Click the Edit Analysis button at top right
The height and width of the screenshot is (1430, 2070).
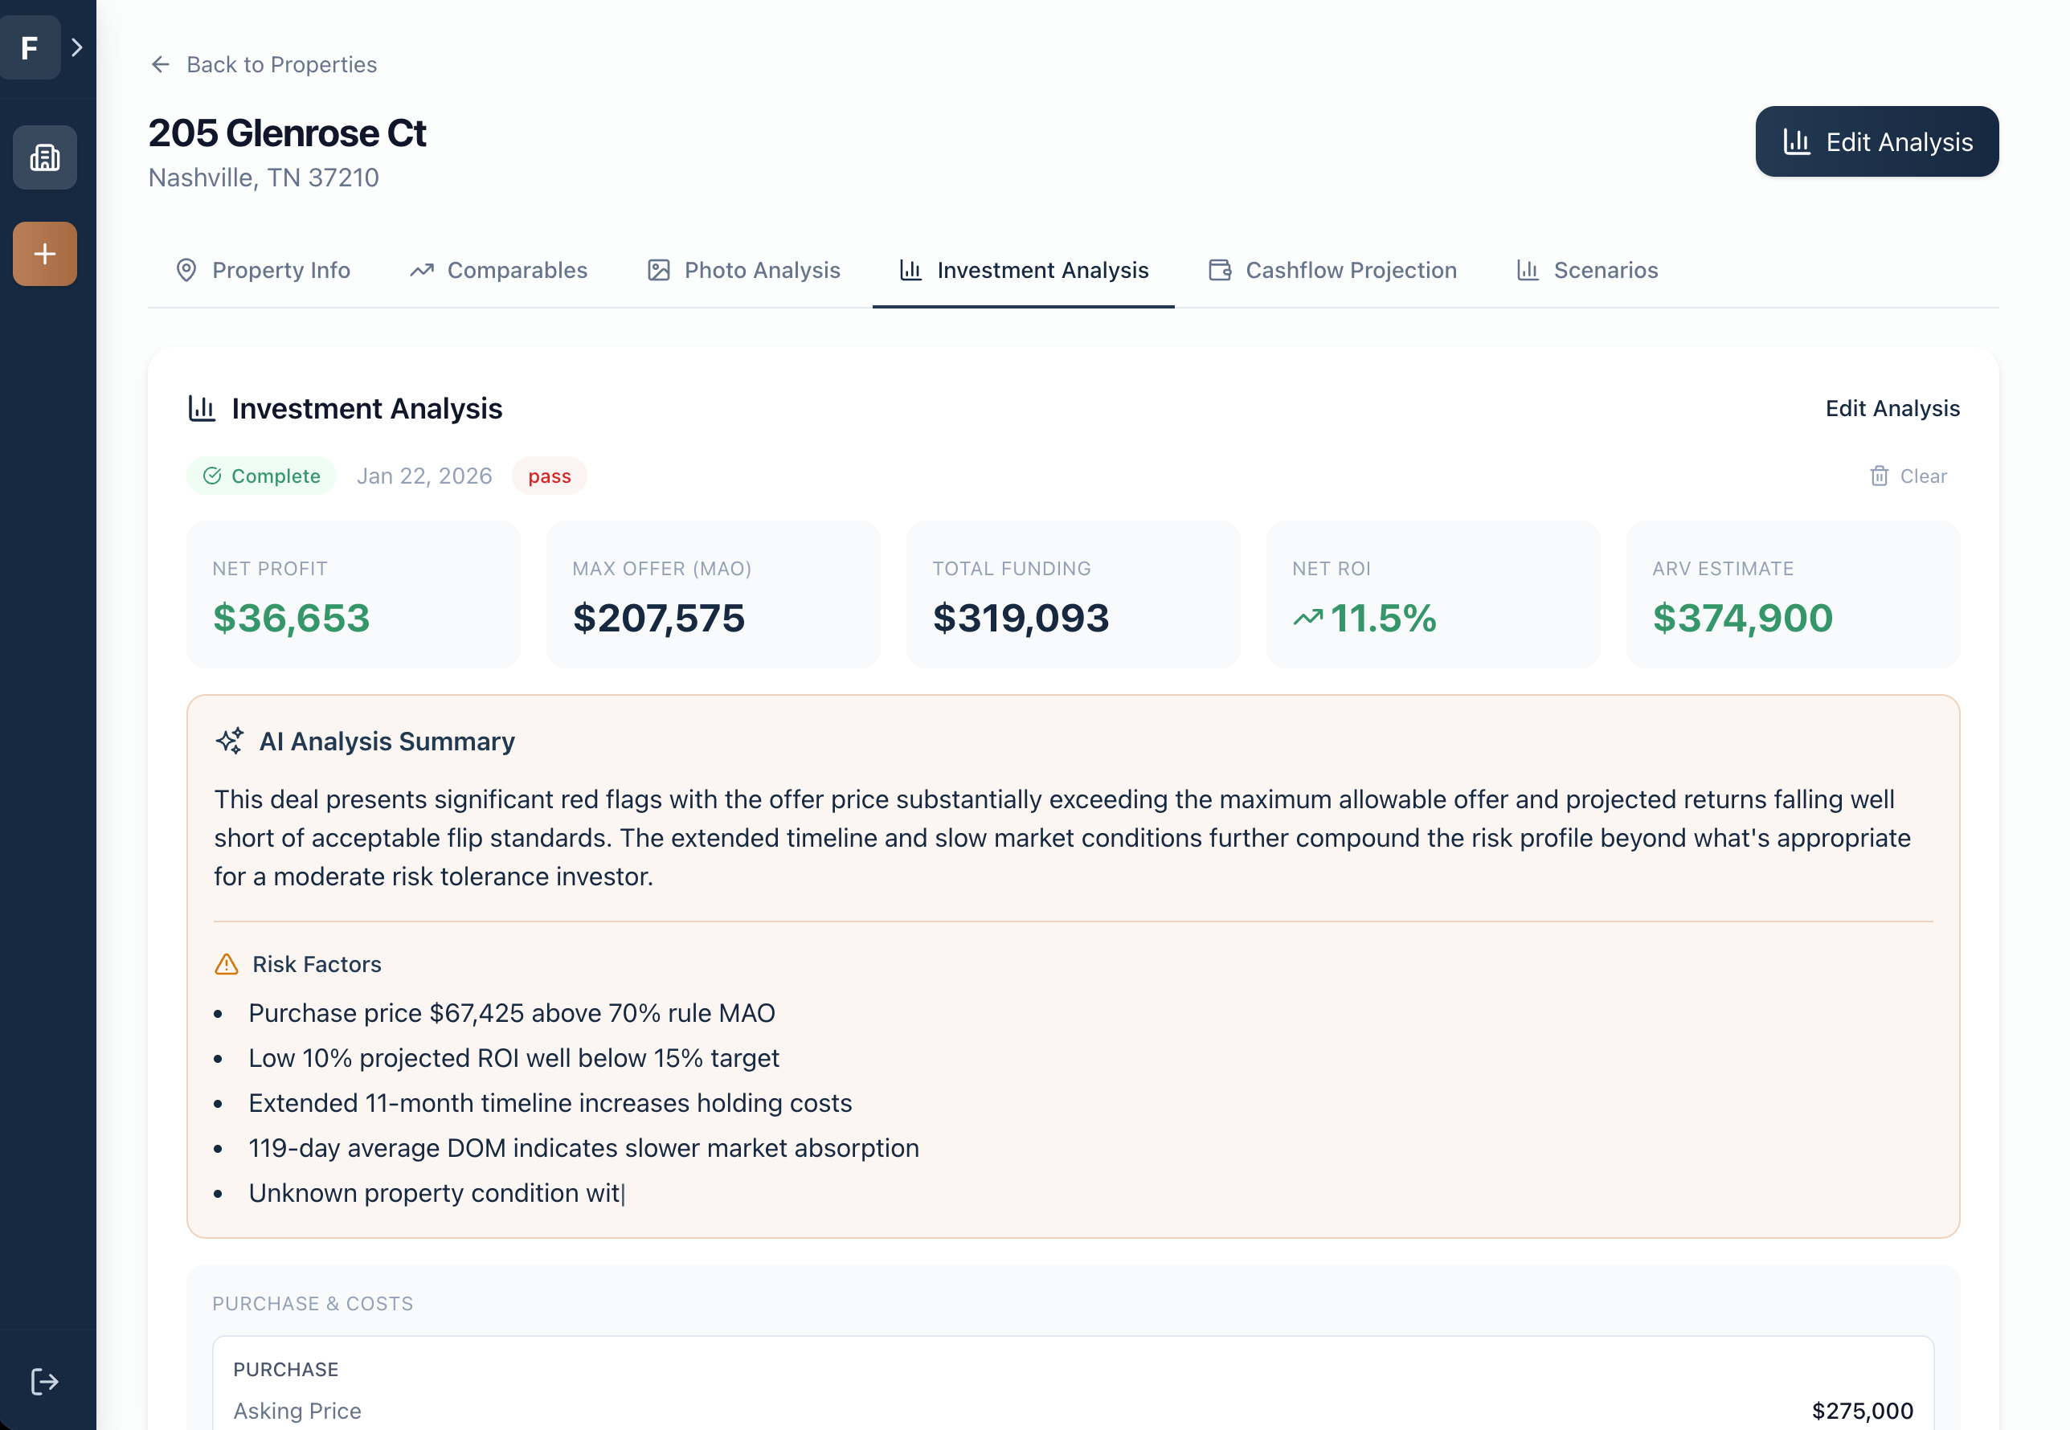click(1876, 141)
